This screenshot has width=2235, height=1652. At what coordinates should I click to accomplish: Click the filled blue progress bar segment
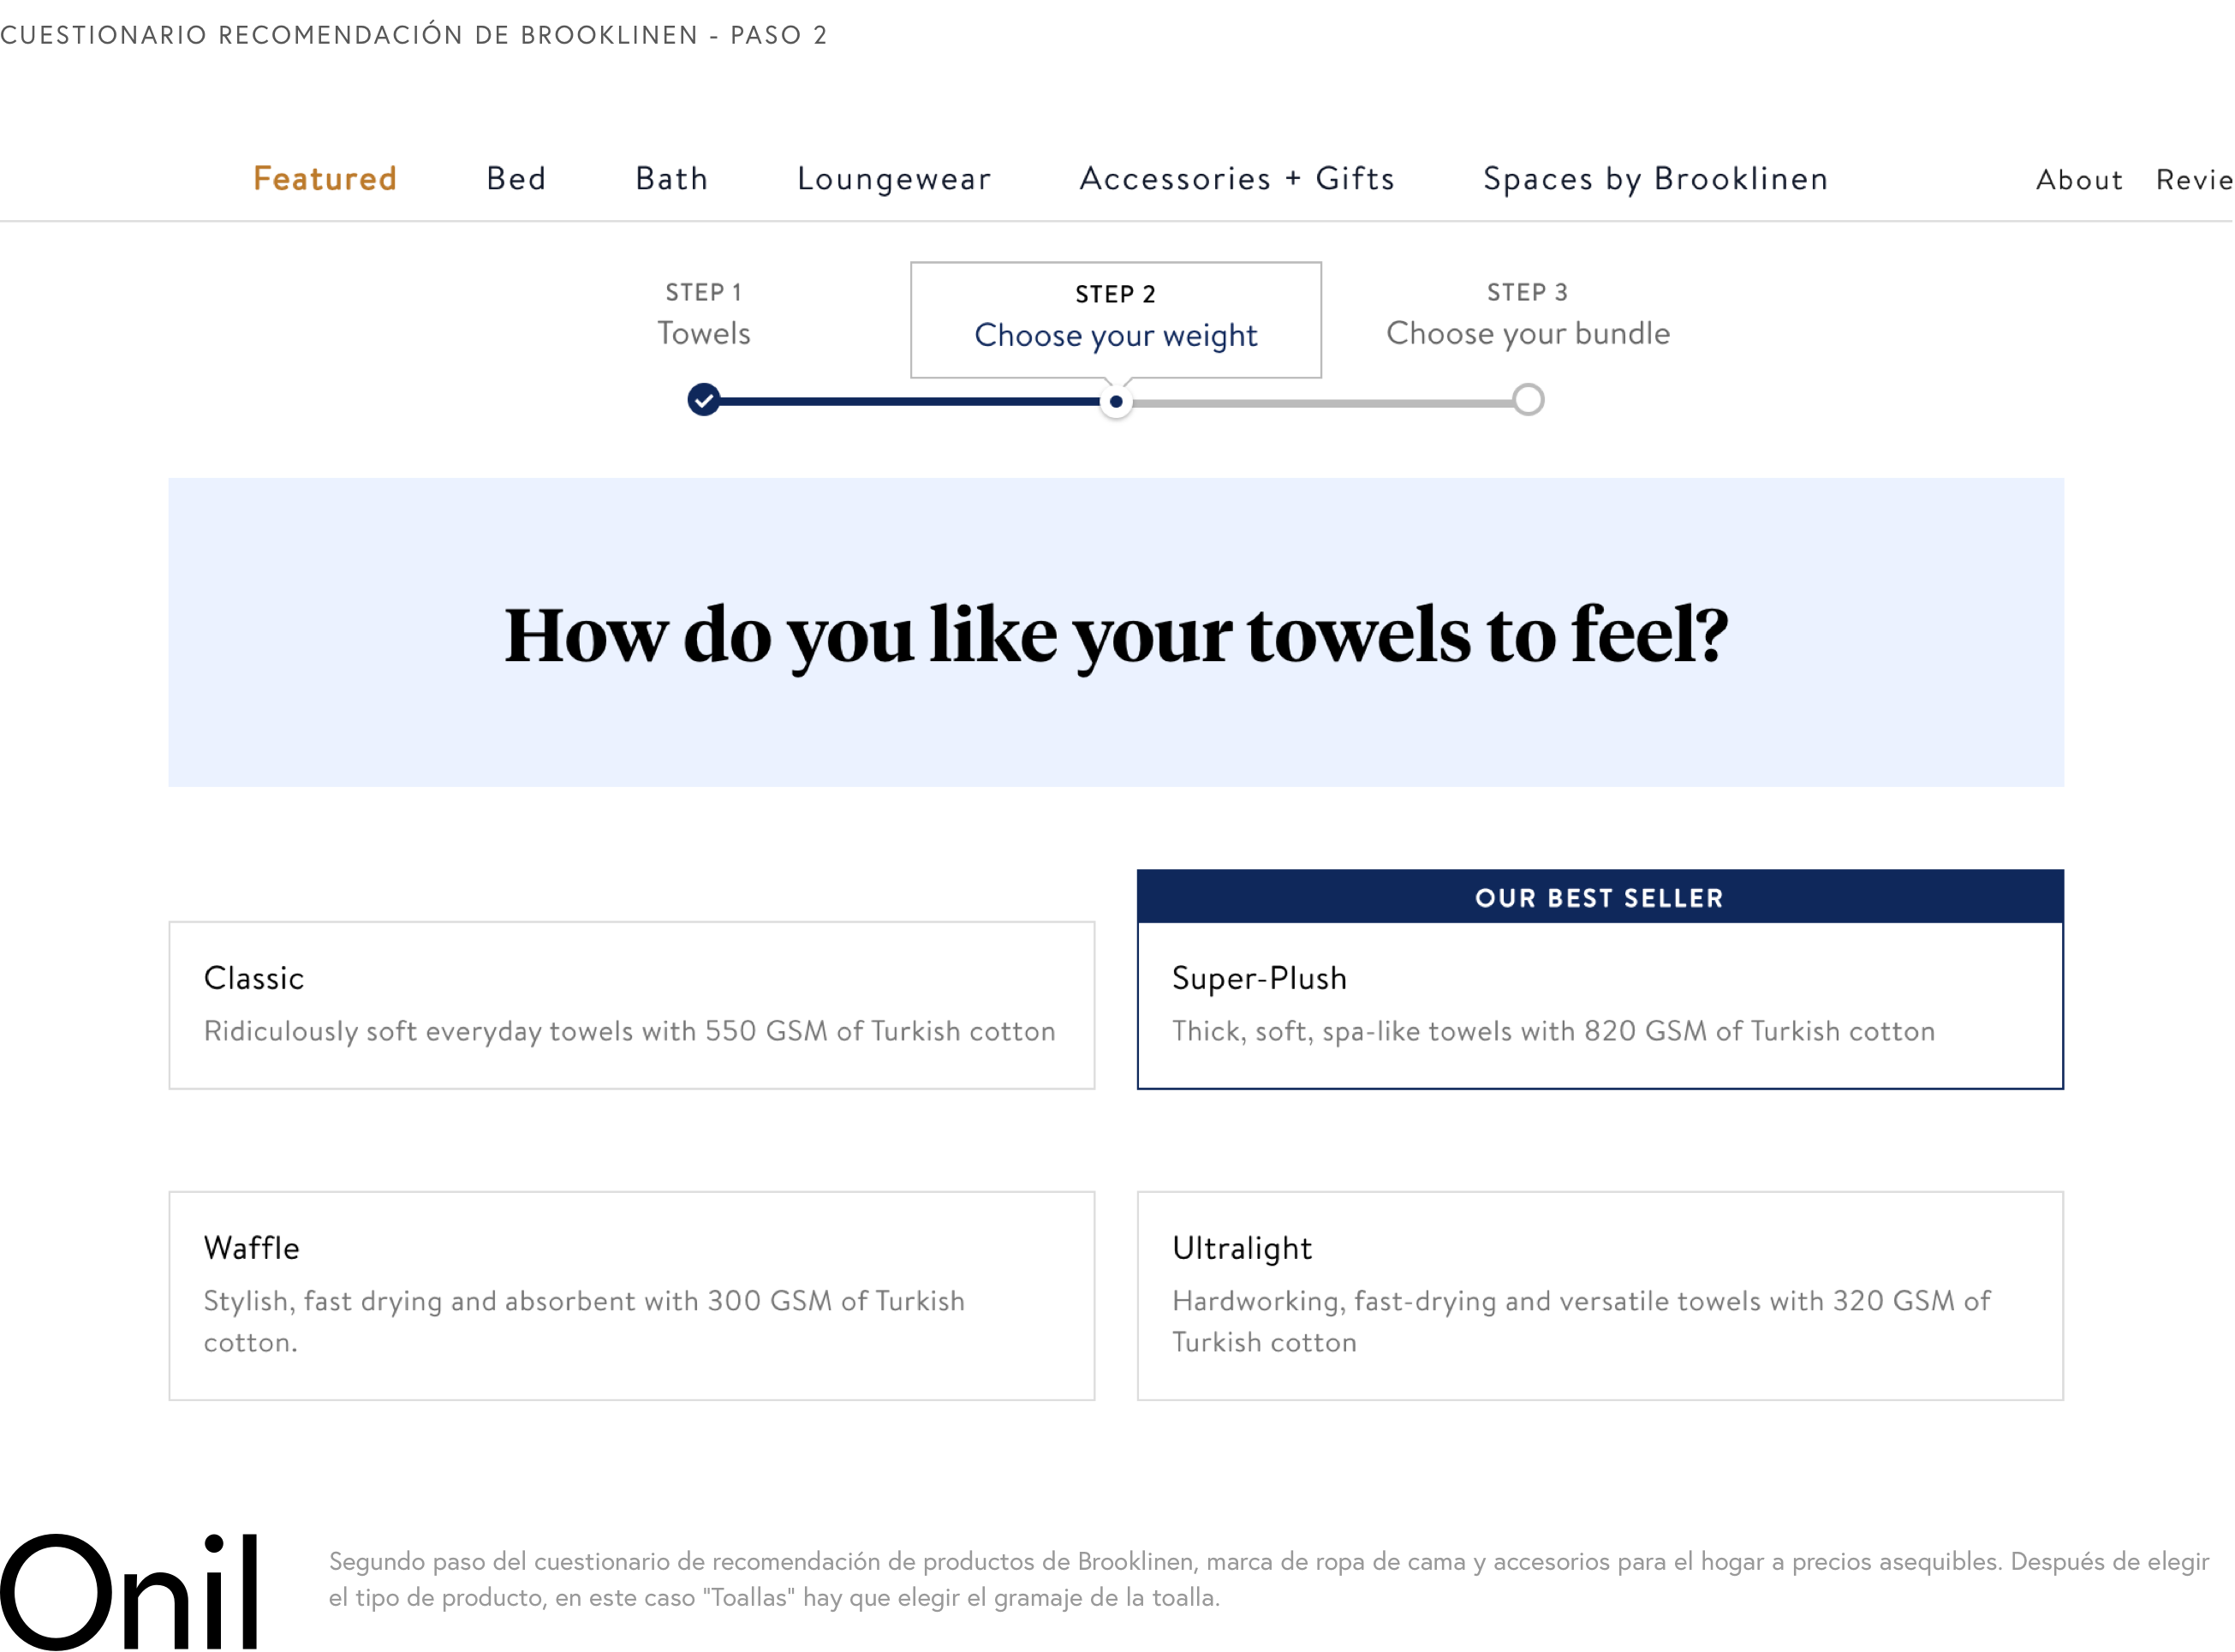[910, 401]
